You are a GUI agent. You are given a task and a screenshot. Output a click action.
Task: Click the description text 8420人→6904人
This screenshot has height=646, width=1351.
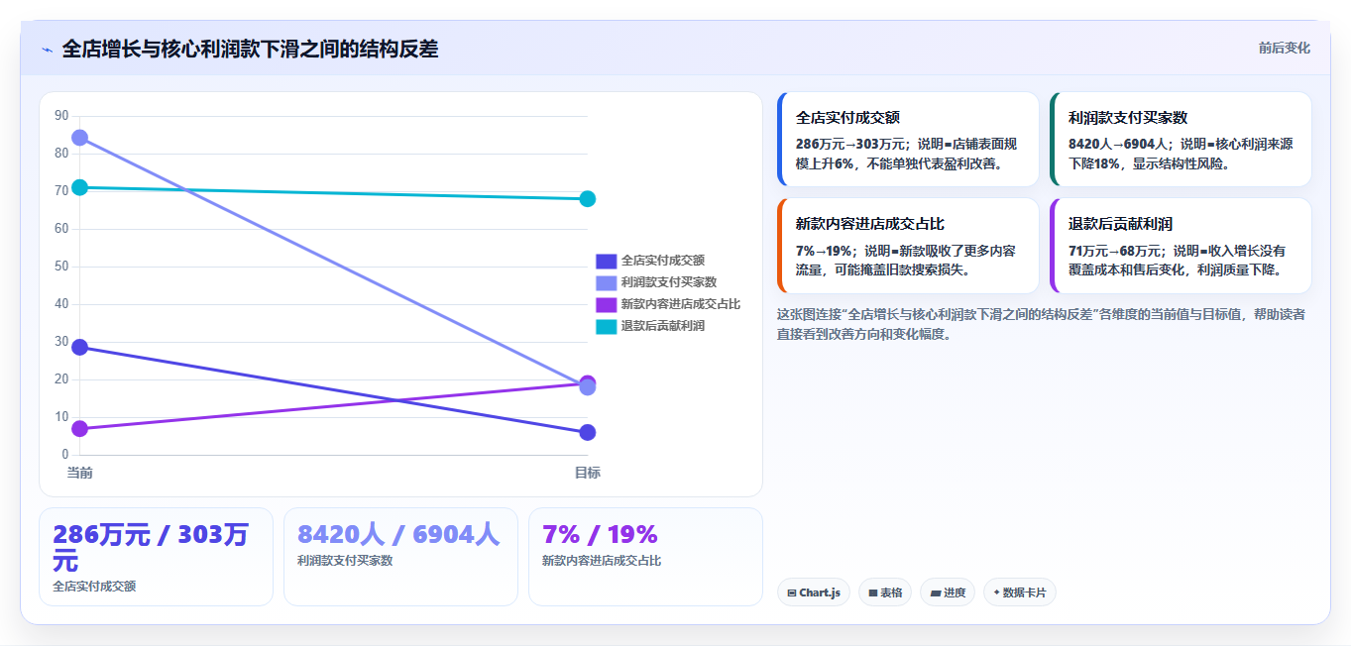click(1118, 145)
